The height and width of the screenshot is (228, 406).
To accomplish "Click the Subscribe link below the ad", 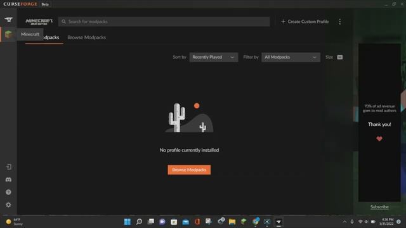I will tap(379, 207).
